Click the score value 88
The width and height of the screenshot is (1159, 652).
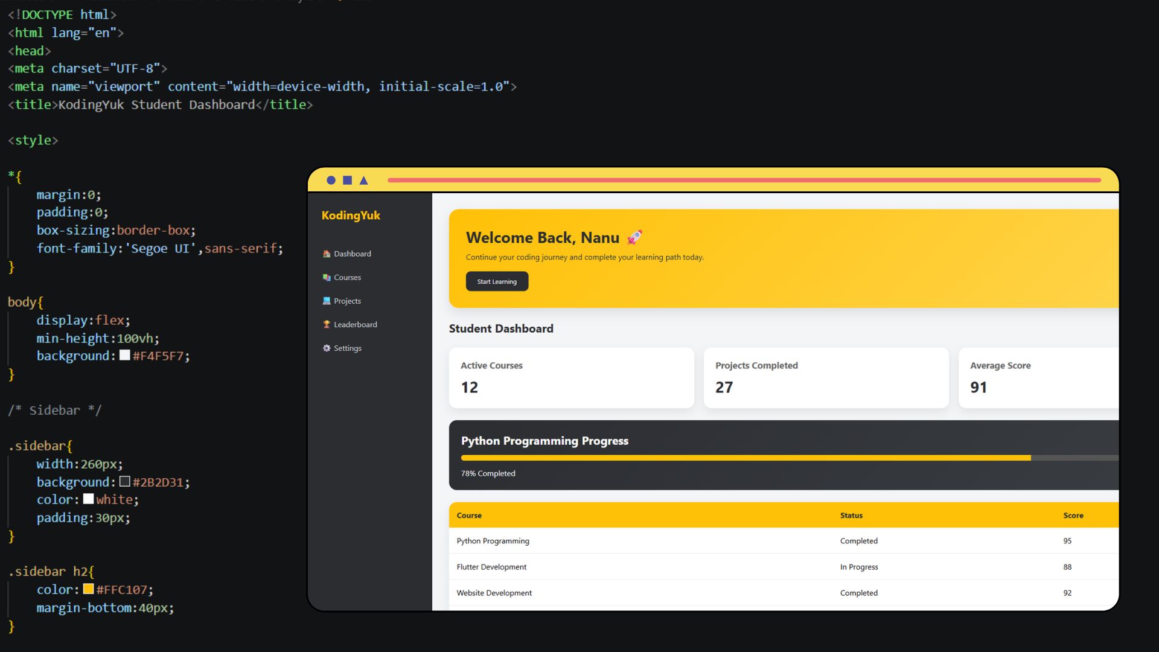coord(1067,567)
